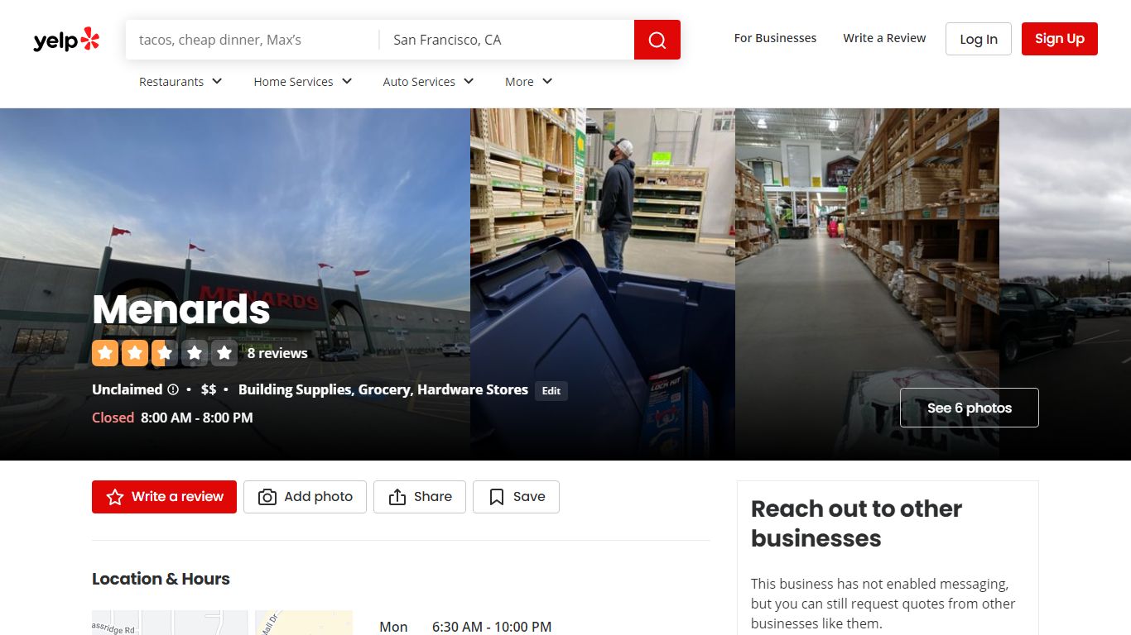Open See 6 photos gallery
1131x635 pixels.
tap(970, 408)
